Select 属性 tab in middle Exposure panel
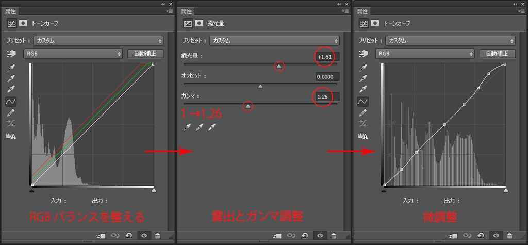528x245 pixels. point(187,11)
